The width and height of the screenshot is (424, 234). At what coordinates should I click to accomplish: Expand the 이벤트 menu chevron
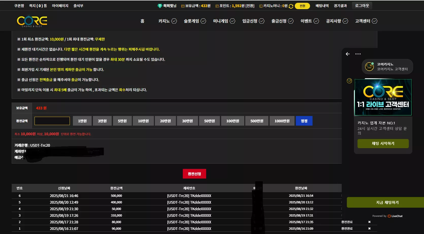pos(316,21)
